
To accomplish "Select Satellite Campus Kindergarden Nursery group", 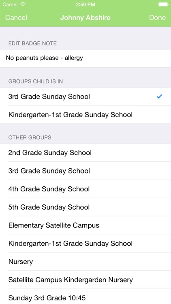I will [x=85, y=280].
